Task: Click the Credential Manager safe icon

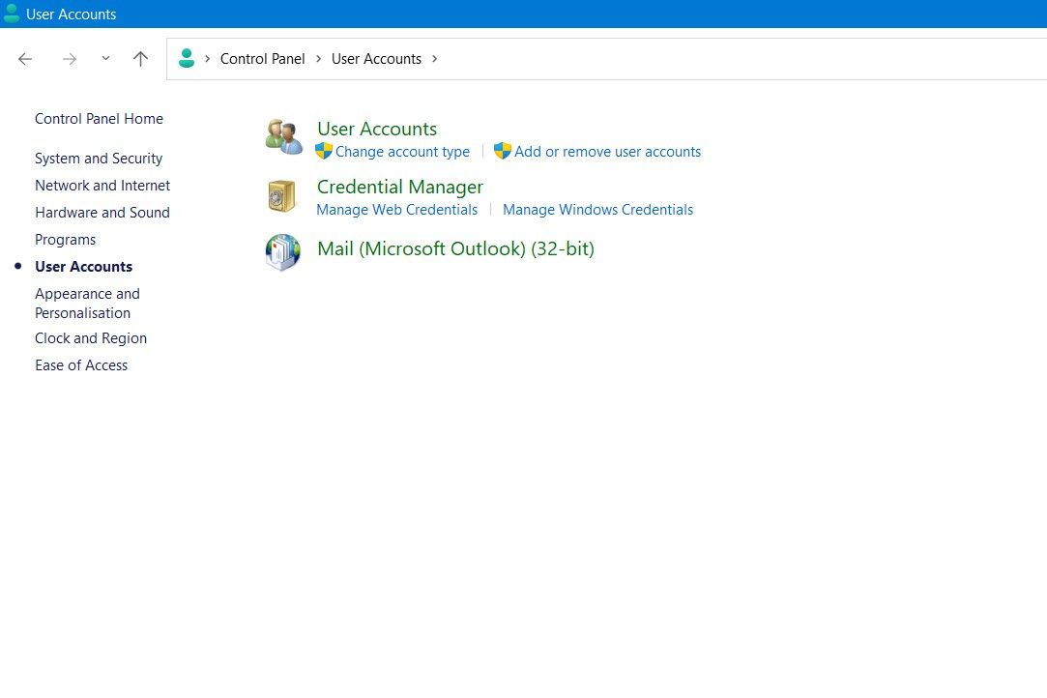Action: [x=281, y=196]
